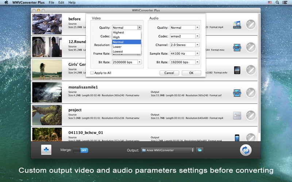Image resolution: width=292 pixels, height=182 pixels.
Task: Add a video with the plus button
Action: (x=46, y=150)
